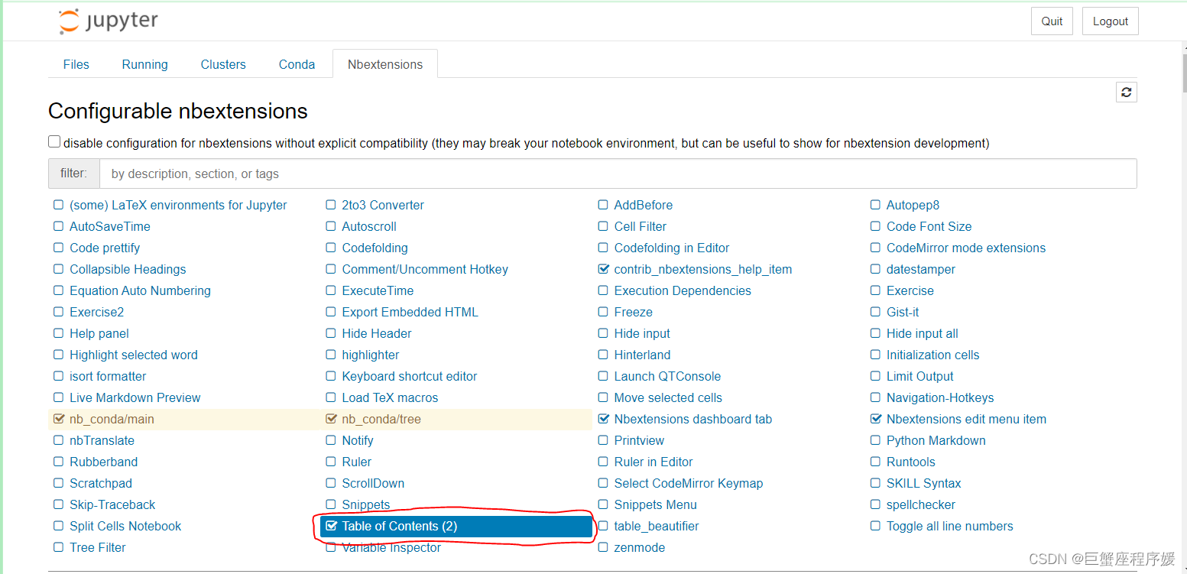
Task: Open the Hinterland extension entry
Action: 642,355
